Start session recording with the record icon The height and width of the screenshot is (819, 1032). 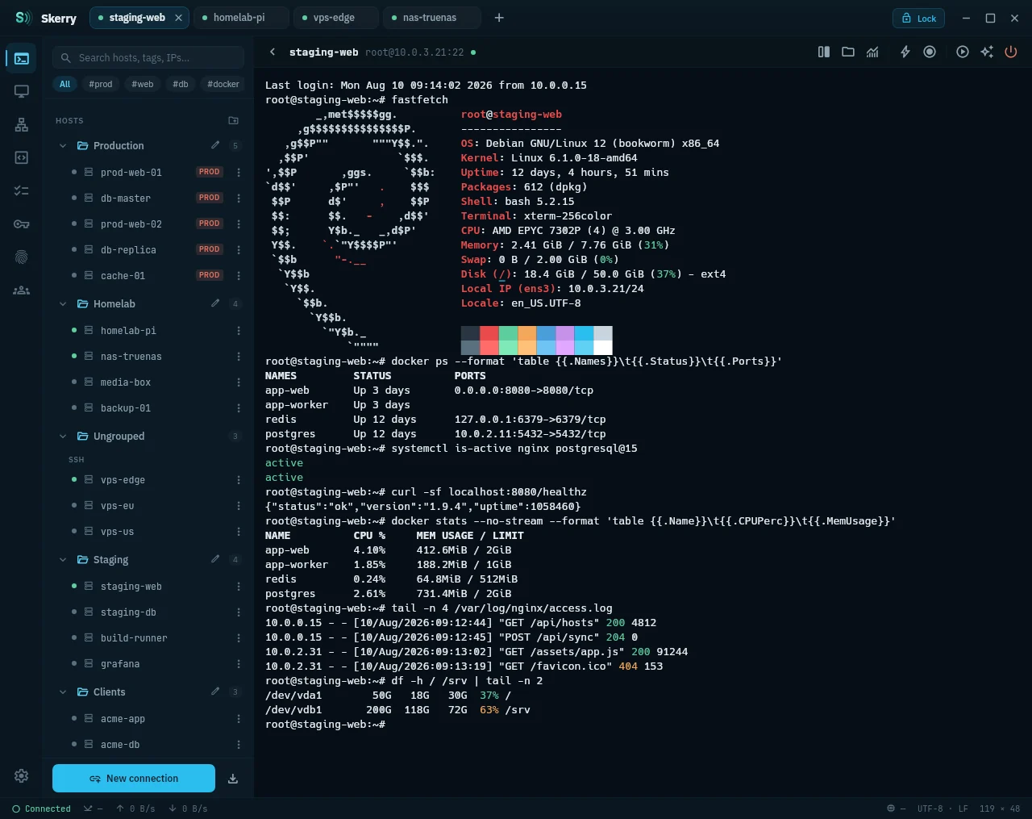click(930, 52)
